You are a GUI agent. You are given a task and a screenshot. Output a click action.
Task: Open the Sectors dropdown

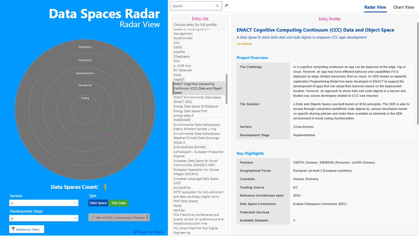point(44,203)
